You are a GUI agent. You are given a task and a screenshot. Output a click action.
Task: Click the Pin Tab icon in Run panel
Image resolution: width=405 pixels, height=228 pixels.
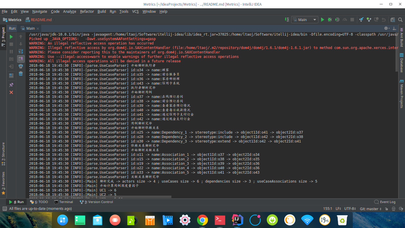tap(11, 85)
